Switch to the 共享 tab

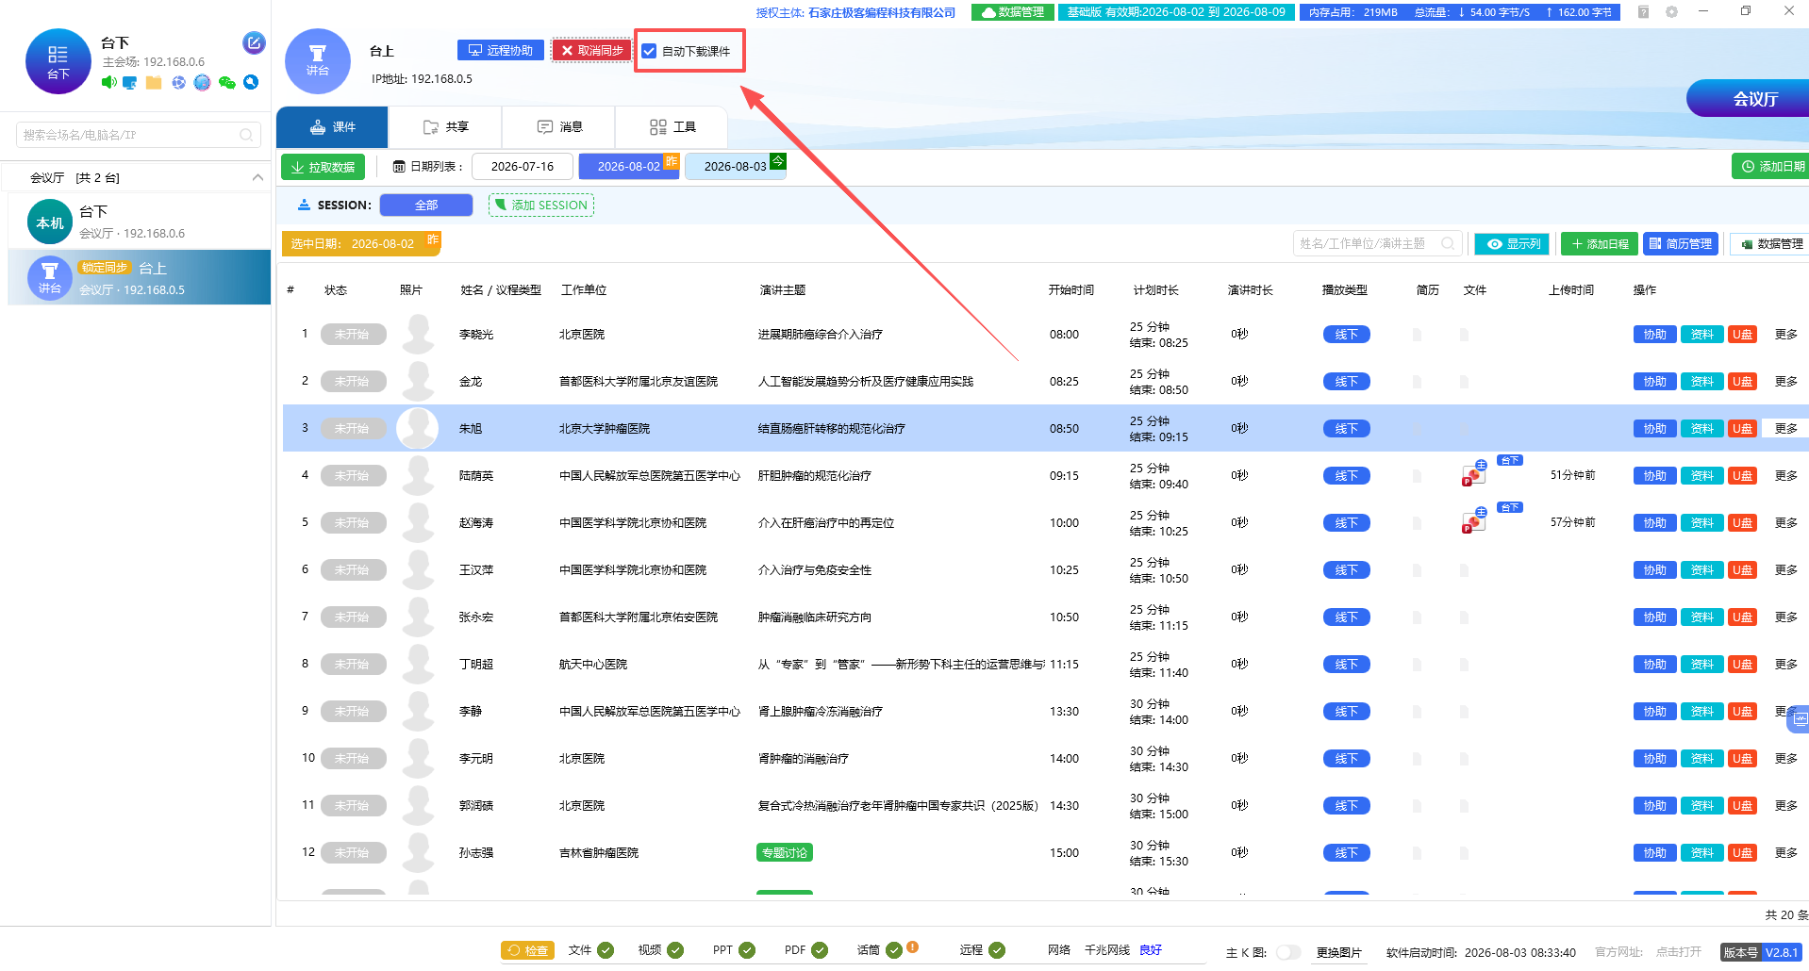click(x=445, y=127)
